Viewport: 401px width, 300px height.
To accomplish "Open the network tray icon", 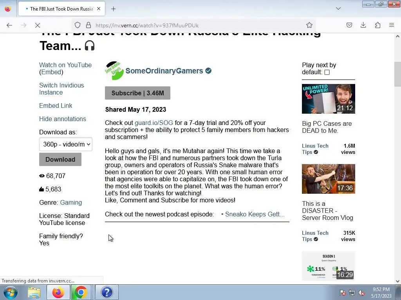I will tap(352, 293).
